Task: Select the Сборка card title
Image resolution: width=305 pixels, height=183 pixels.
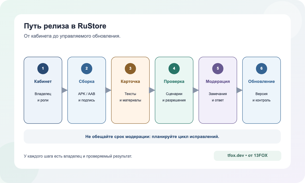Action: 87,82
